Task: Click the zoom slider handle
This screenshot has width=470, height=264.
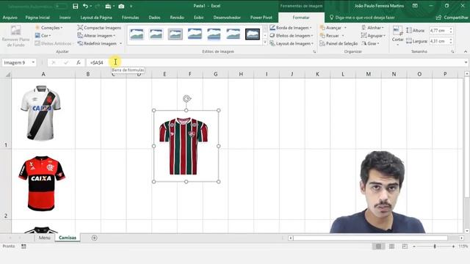Action: pos(435,246)
